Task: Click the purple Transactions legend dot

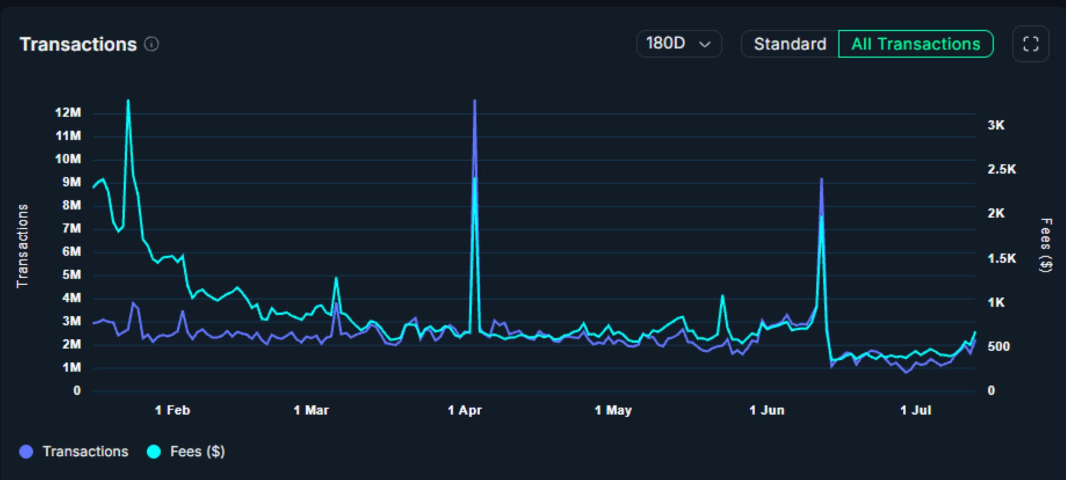Action: tap(26, 451)
